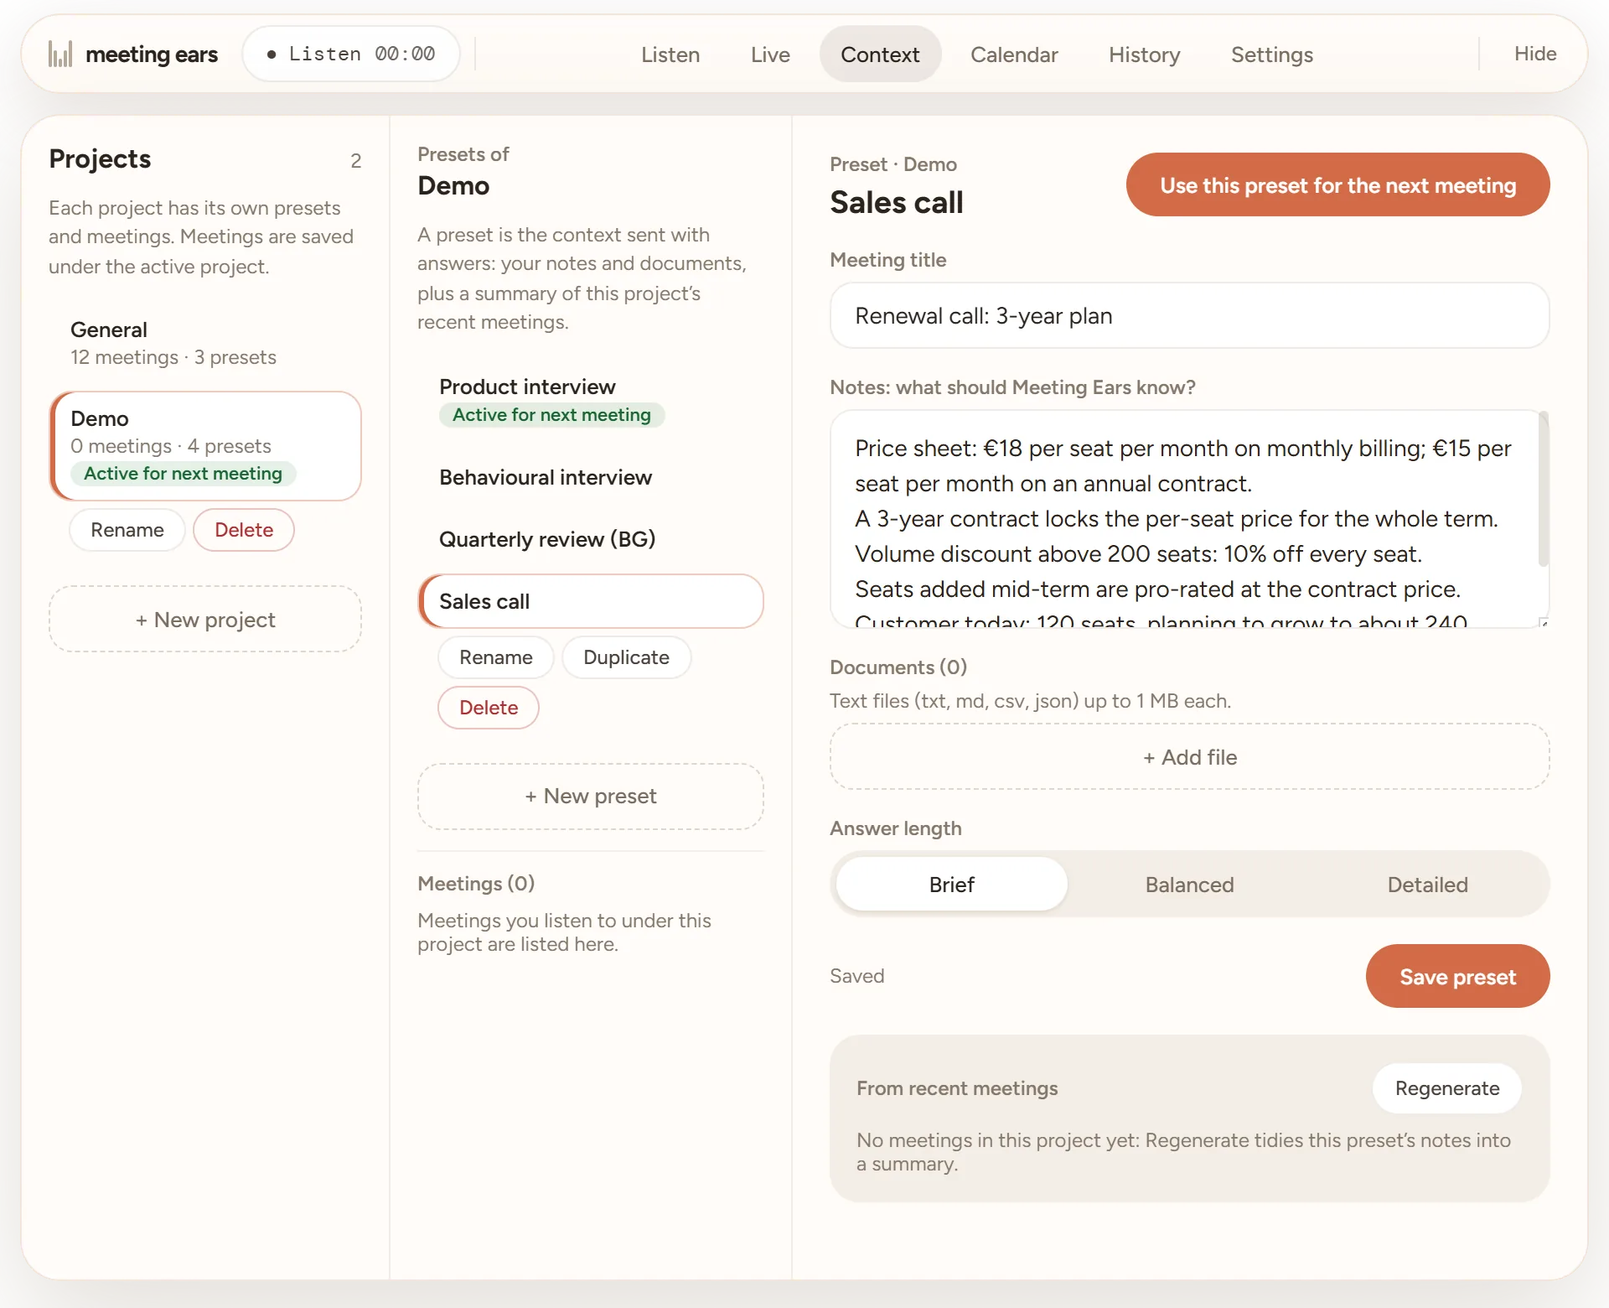Open the Listen tab
This screenshot has height=1308, width=1609.
[x=670, y=54]
